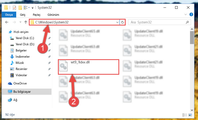The height and width of the screenshot is (120, 198).
Task: Open the Dosya tab
Action: (9, 15)
